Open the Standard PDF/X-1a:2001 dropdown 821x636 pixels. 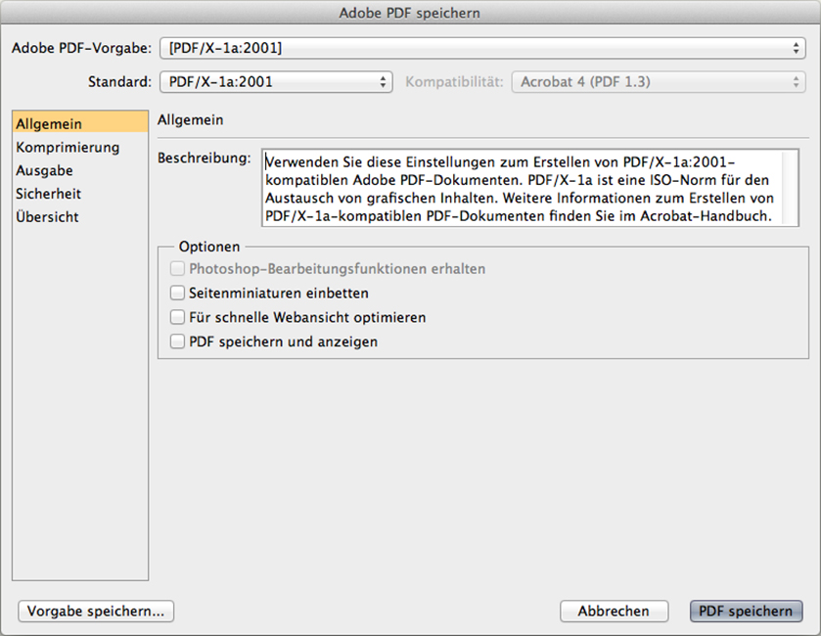(276, 82)
